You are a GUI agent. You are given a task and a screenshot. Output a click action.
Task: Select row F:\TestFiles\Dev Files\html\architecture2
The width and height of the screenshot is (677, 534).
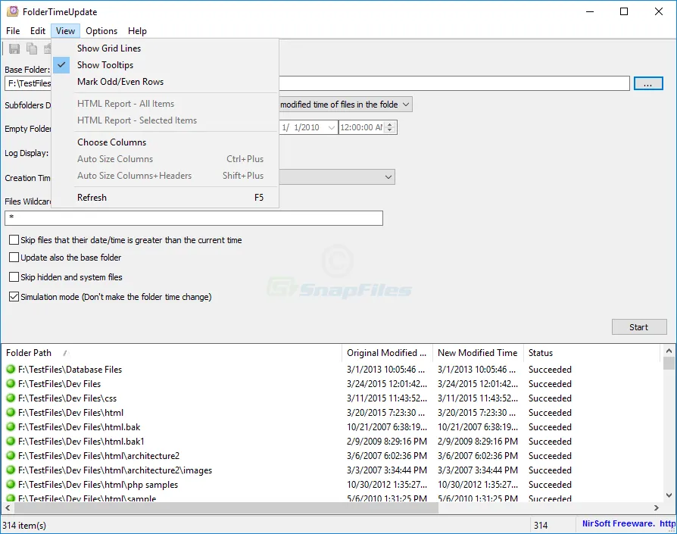[98, 456]
